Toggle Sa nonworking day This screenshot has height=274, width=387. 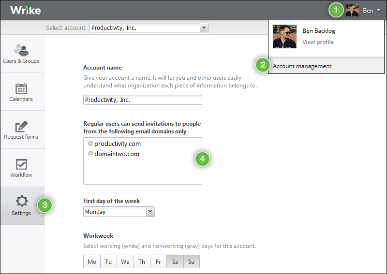coord(175,261)
